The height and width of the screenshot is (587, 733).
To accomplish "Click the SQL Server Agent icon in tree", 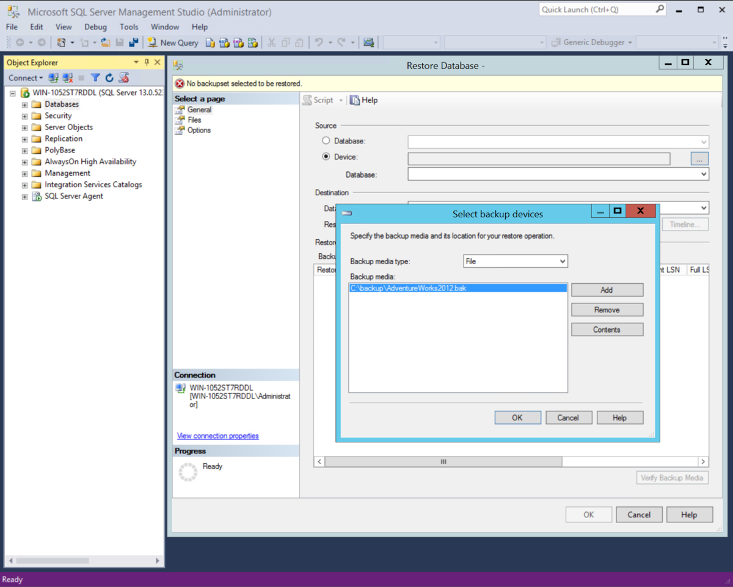I will tap(37, 196).
